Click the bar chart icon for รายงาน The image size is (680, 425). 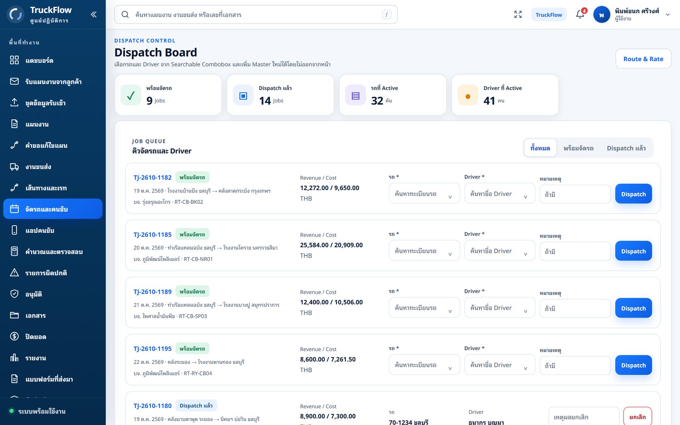pos(14,358)
